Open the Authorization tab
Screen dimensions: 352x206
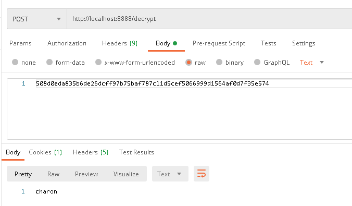click(67, 43)
